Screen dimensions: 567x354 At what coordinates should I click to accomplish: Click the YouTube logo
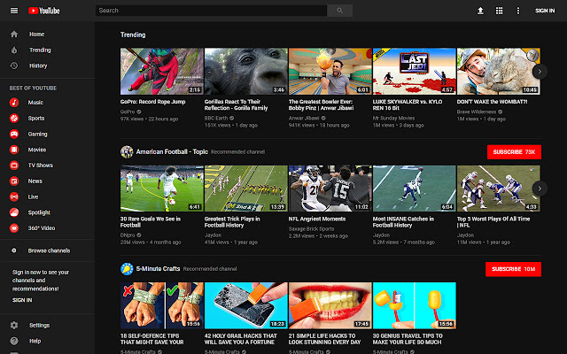pyautogui.click(x=44, y=11)
